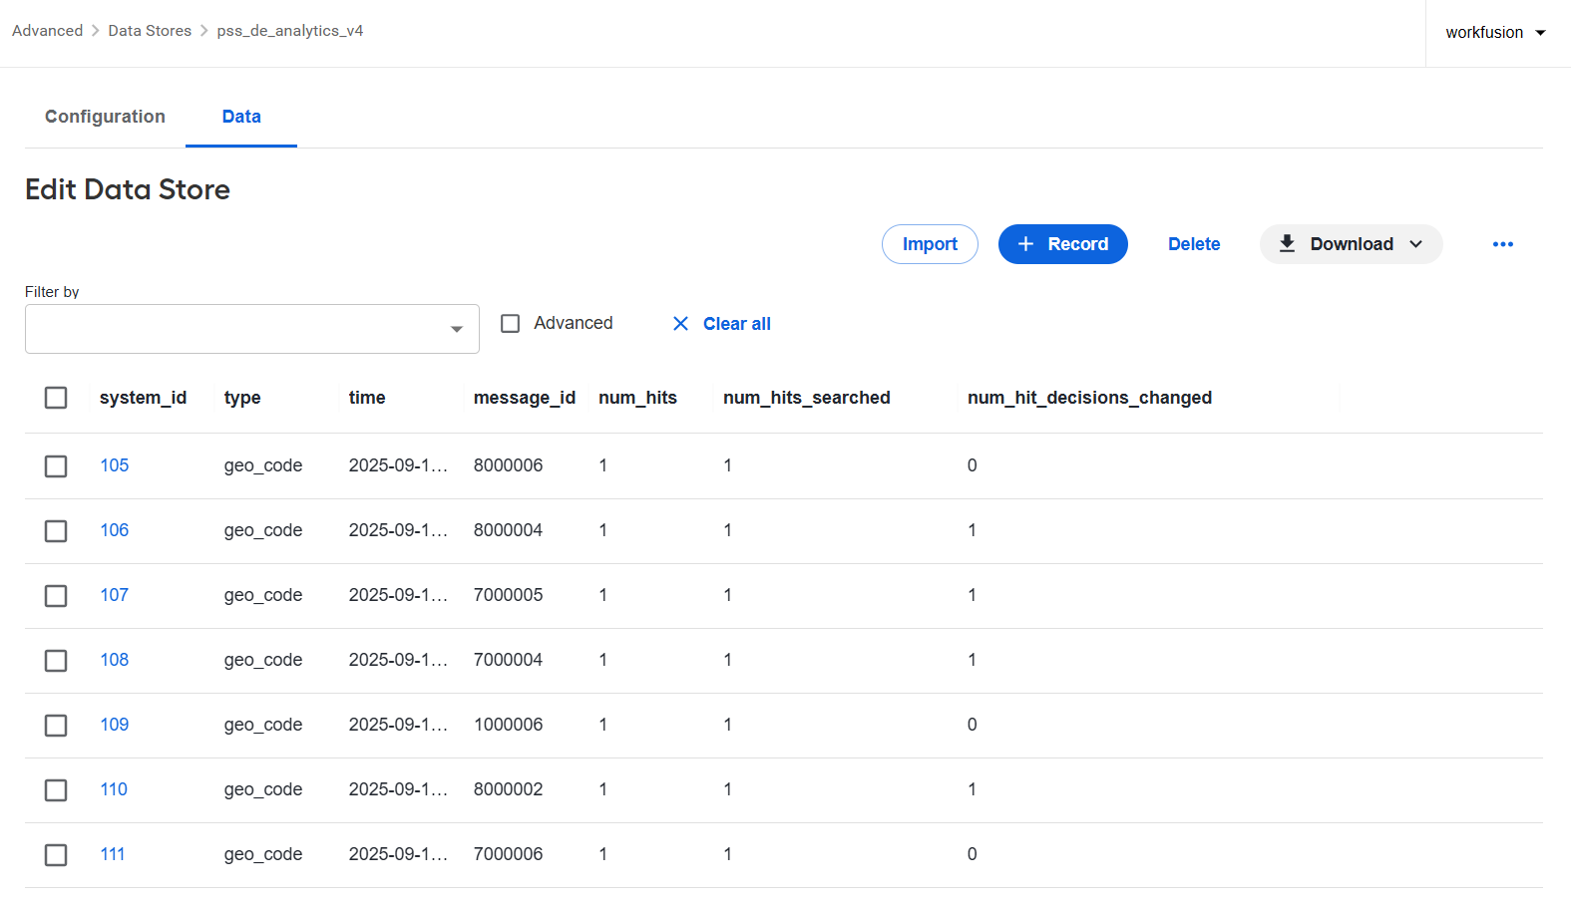Image resolution: width=1571 pixels, height=907 pixels.
Task: Select the checkbox for row 108
Action: pyautogui.click(x=56, y=661)
